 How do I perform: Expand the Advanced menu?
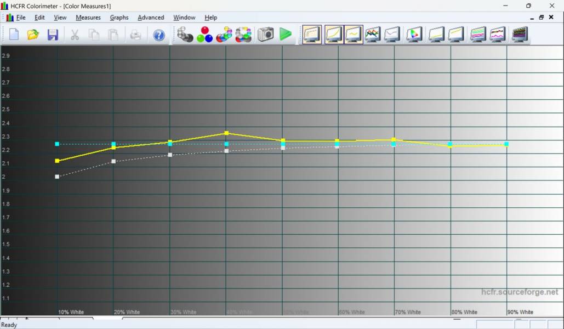click(151, 18)
